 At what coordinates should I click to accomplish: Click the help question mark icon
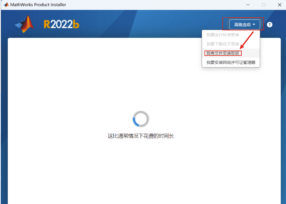tap(269, 24)
